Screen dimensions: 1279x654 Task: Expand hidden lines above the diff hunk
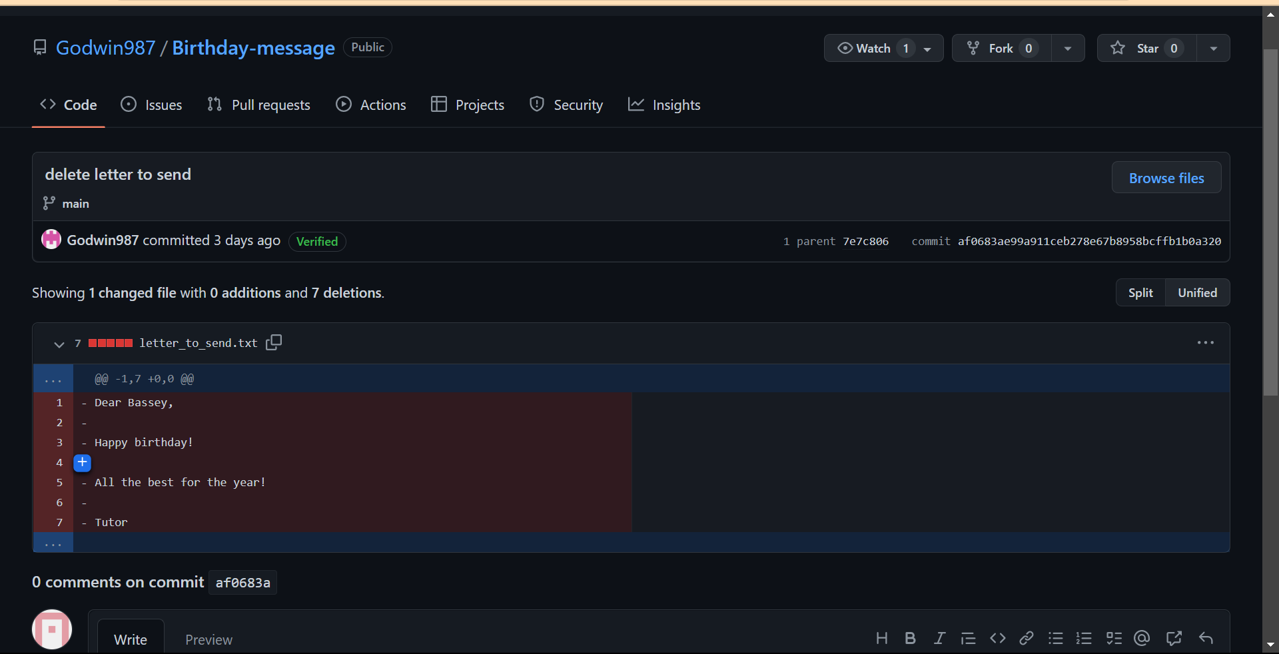pyautogui.click(x=53, y=378)
